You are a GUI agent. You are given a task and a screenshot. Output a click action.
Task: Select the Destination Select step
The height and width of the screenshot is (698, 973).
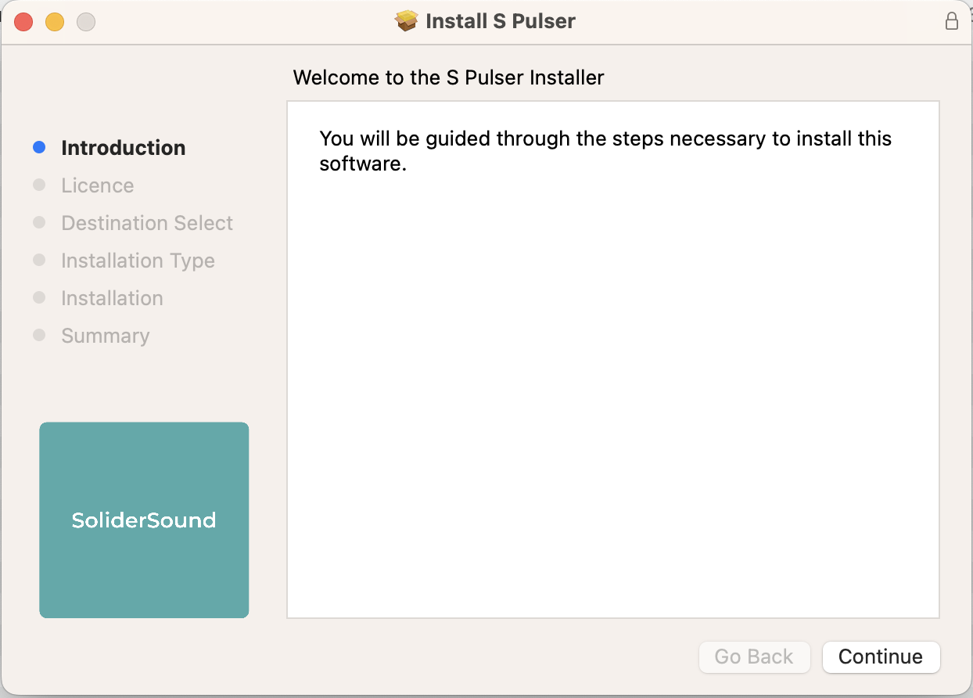pyautogui.click(x=147, y=223)
